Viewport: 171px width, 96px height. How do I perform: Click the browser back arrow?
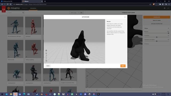pyautogui.click(x=2, y=4)
